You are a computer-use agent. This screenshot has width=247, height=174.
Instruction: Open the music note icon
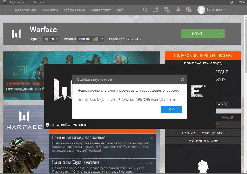(156, 10)
